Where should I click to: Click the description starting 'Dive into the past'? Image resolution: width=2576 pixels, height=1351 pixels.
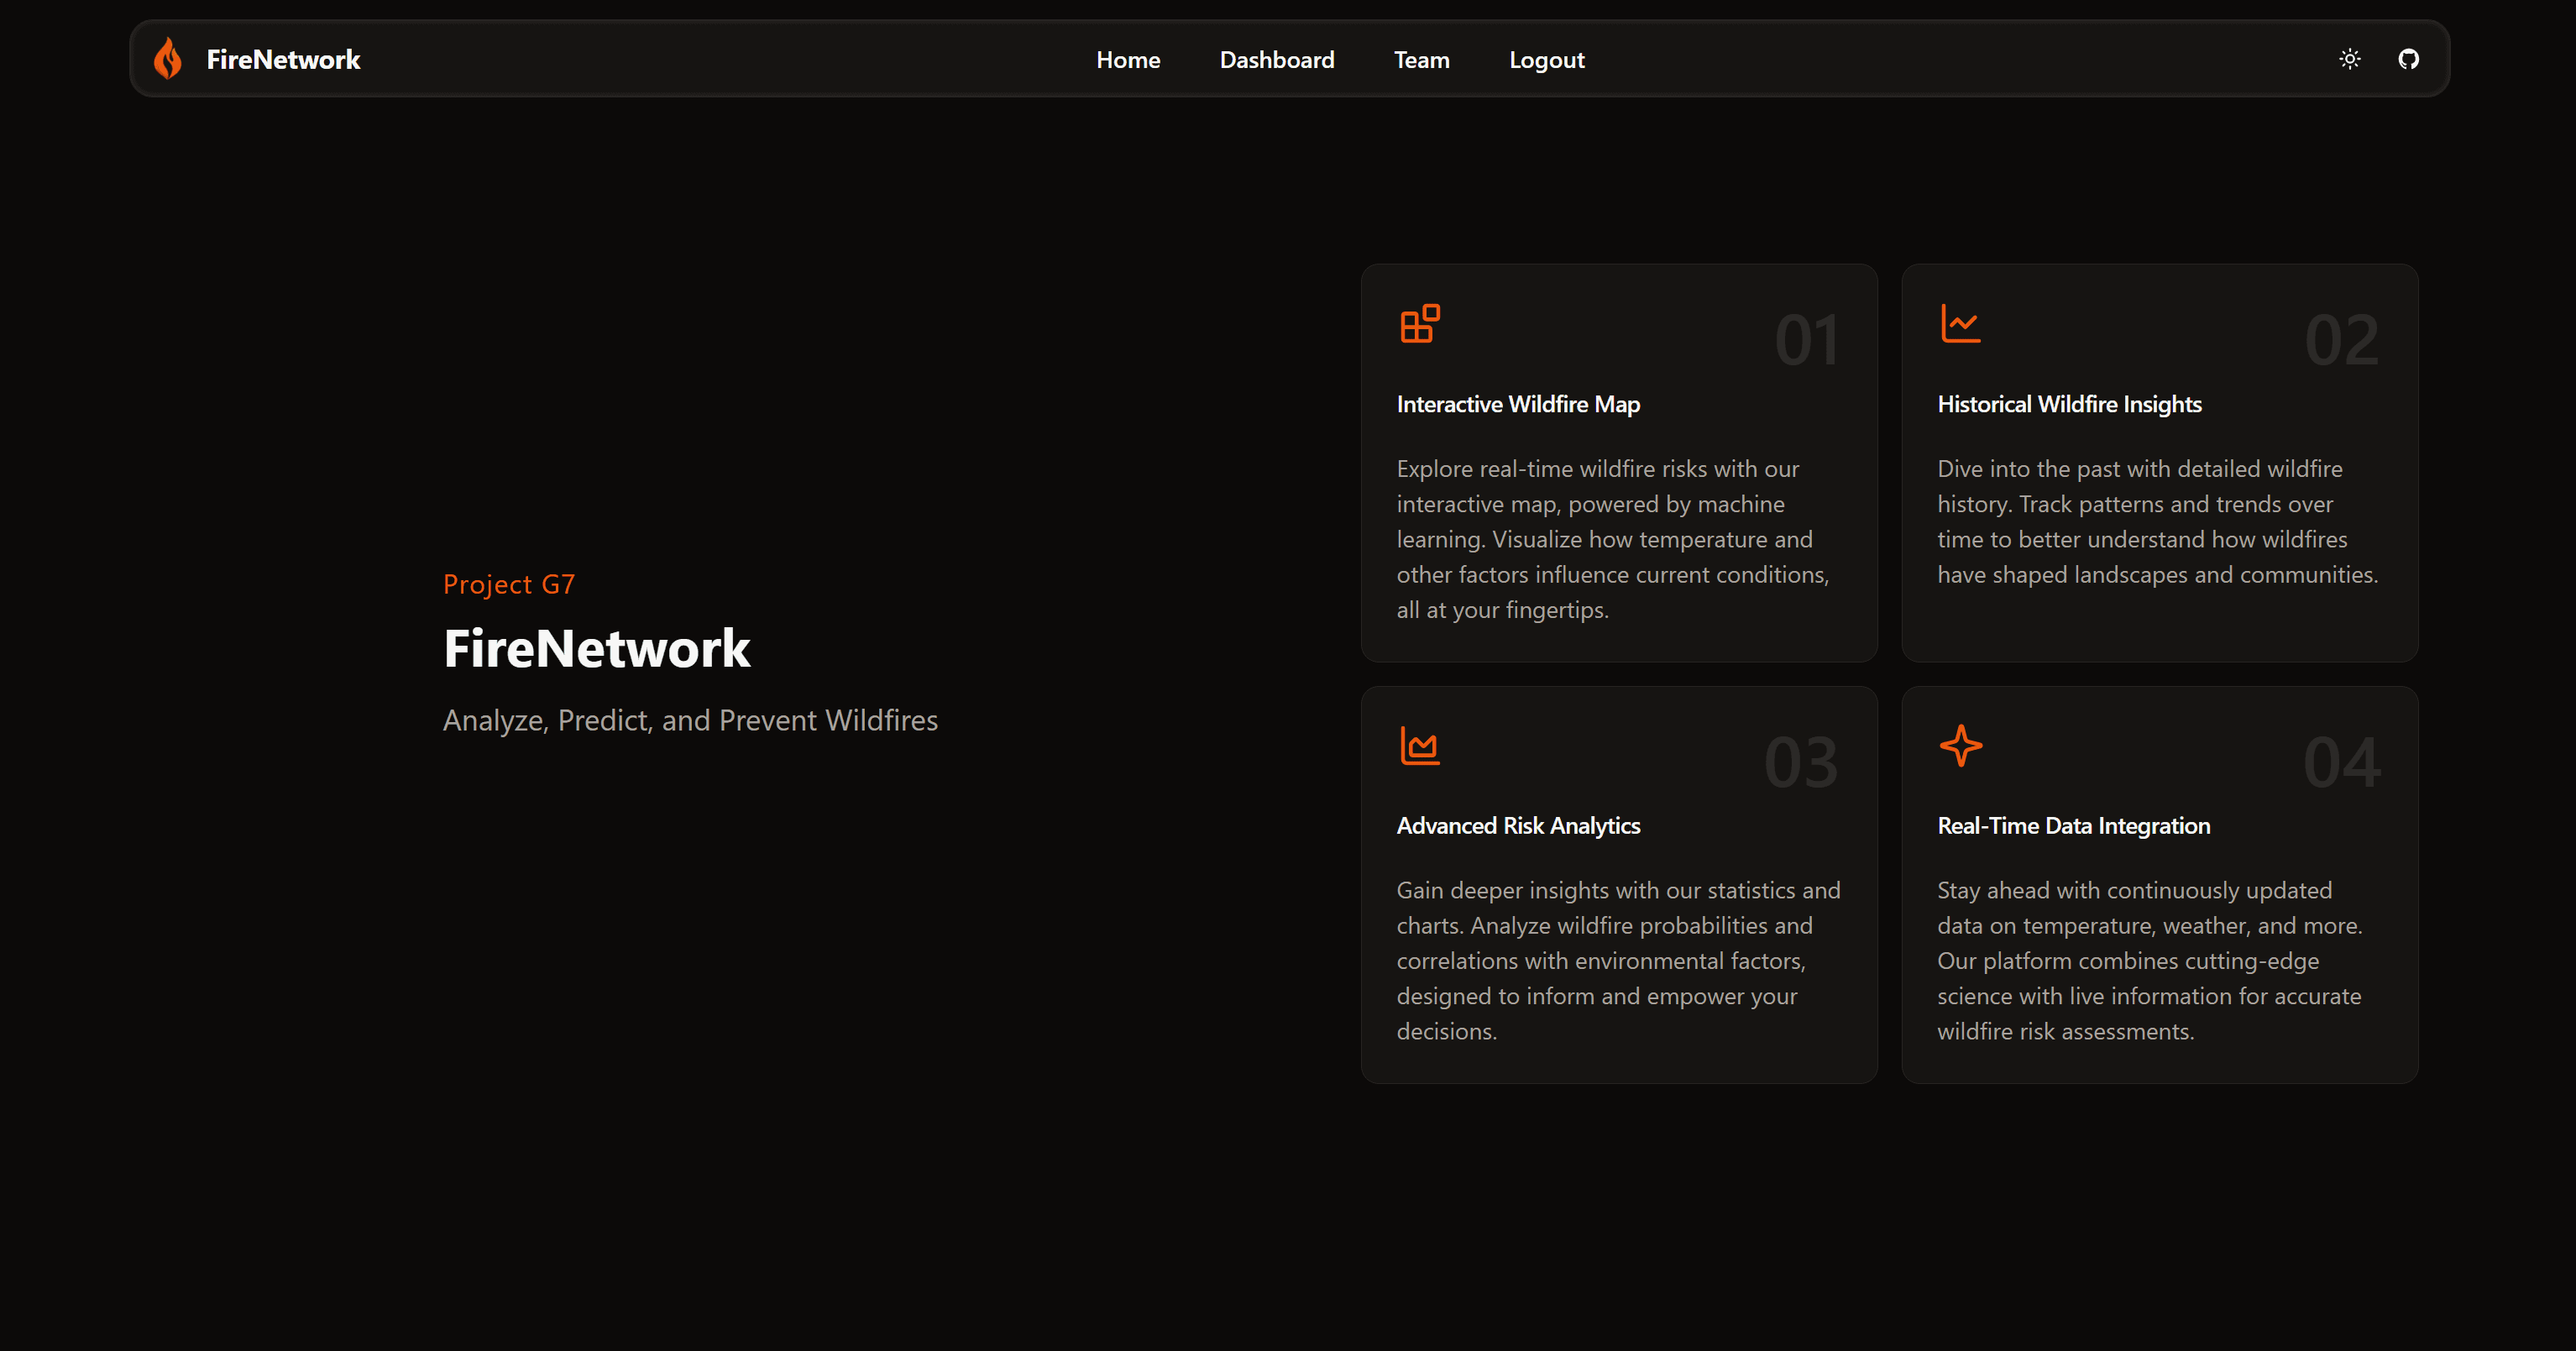(x=2158, y=522)
